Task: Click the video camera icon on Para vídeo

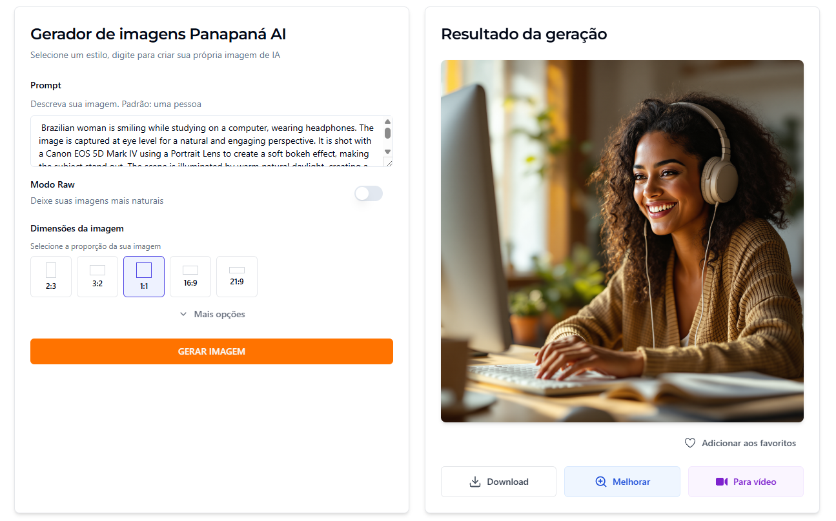Action: (722, 482)
